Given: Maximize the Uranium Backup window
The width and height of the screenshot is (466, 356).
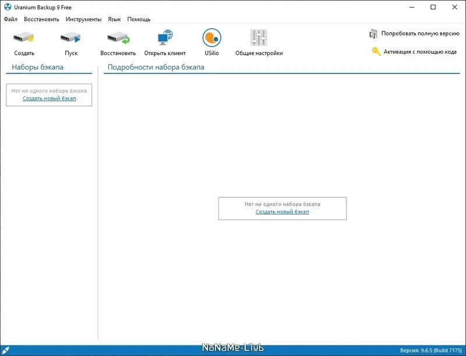Looking at the screenshot, I should click(x=433, y=7).
